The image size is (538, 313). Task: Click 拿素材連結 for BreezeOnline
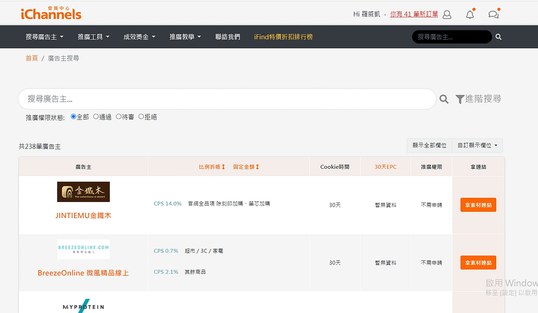[478, 263]
